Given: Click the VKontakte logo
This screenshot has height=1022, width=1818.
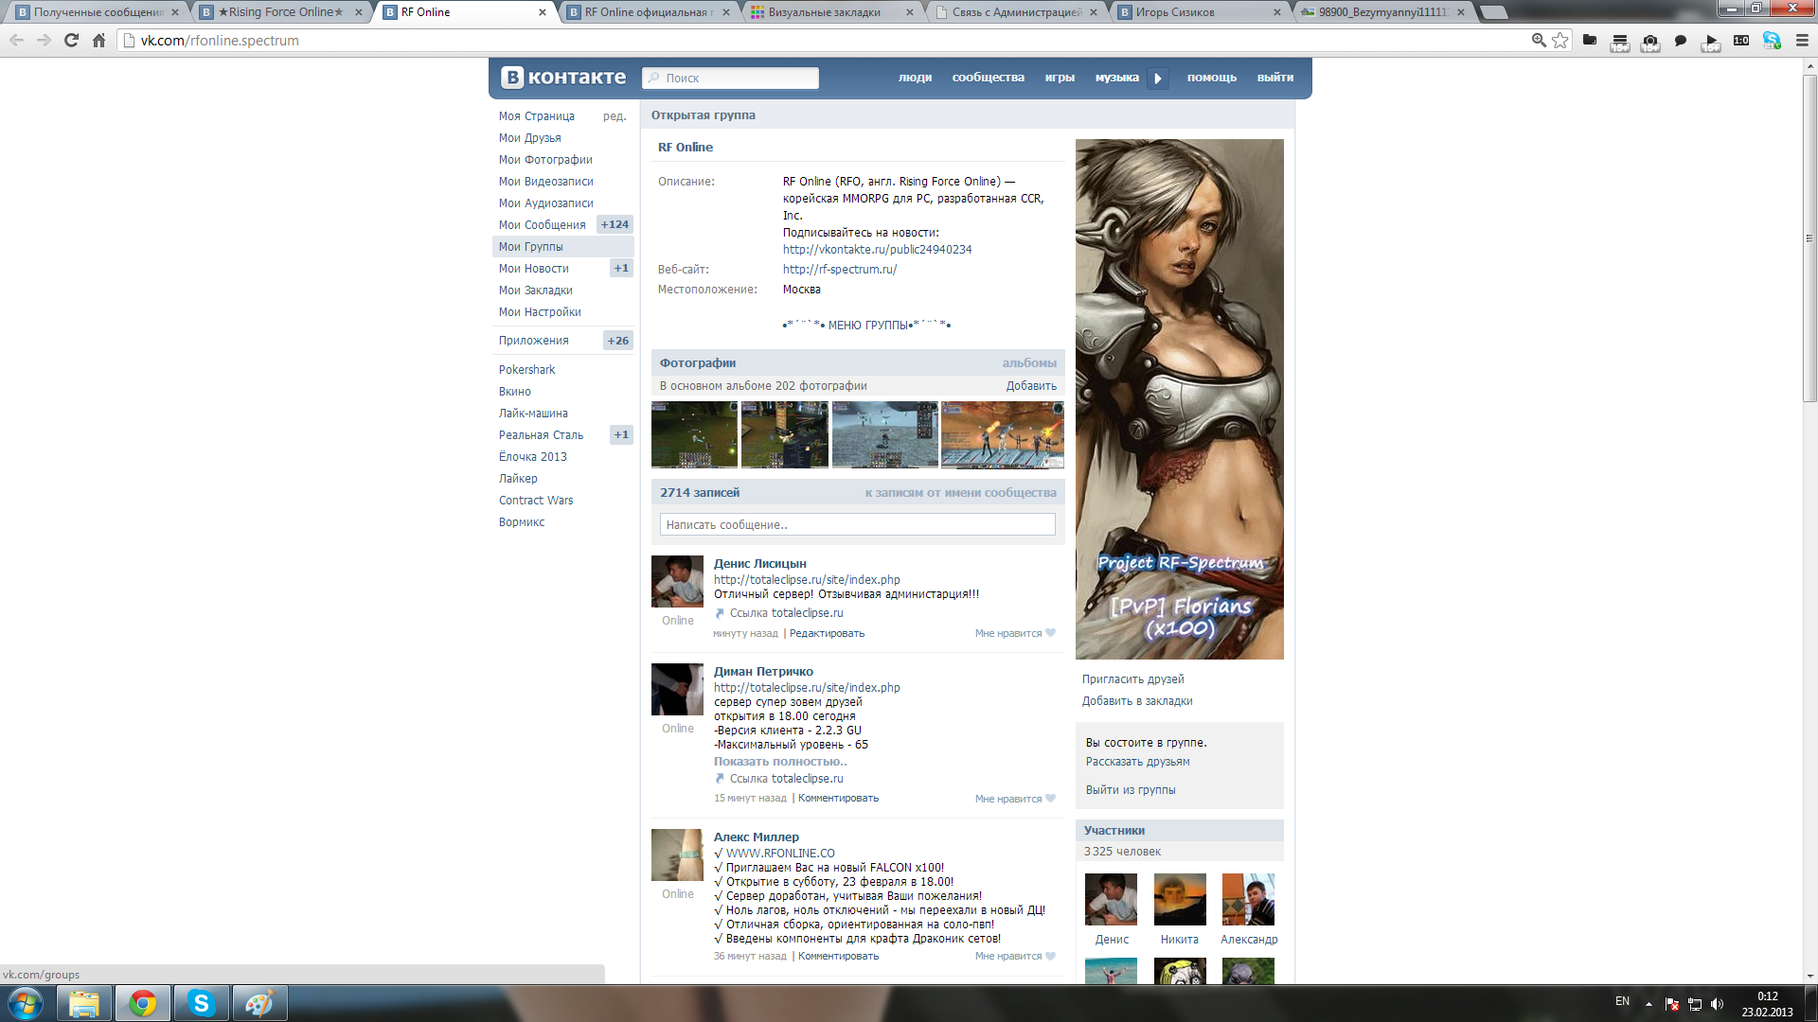Looking at the screenshot, I should click(x=563, y=78).
